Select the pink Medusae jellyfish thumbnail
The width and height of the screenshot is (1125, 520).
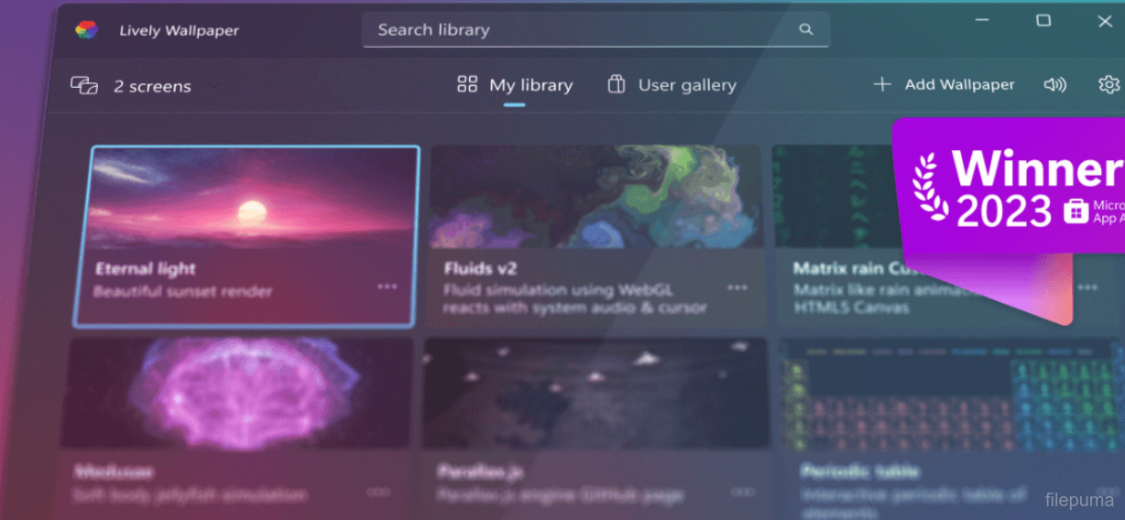pos(236,392)
